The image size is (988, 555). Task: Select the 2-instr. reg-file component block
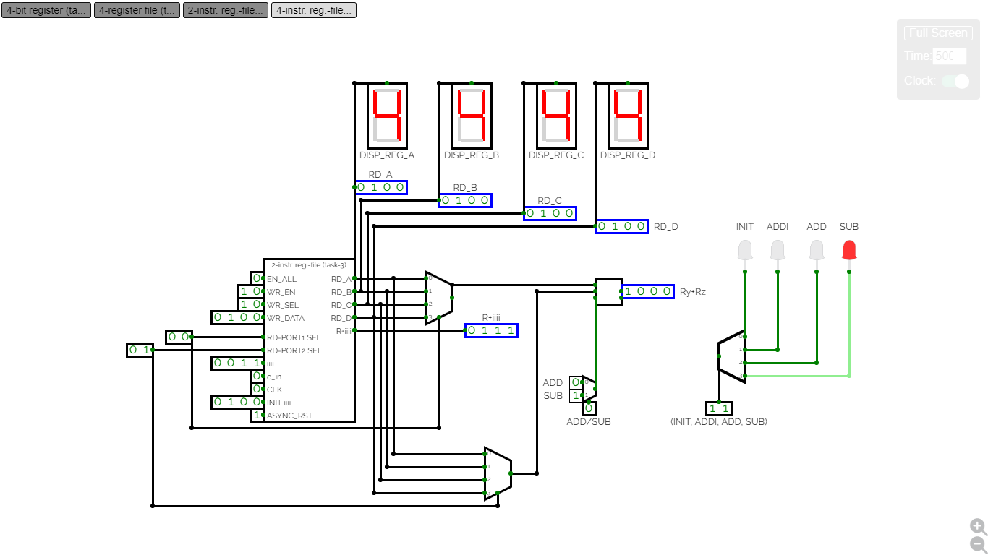[309, 340]
